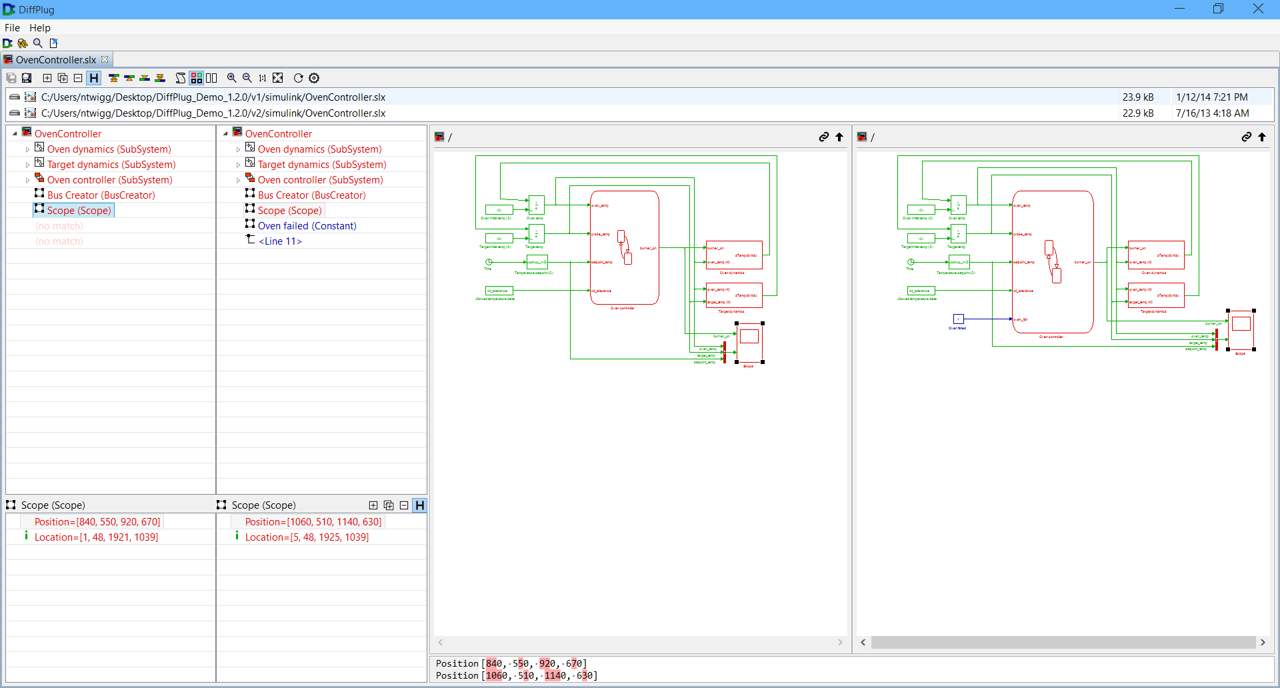Click the v1 OvenController.slx file path row
The height and width of the screenshot is (688, 1280).
pos(640,97)
